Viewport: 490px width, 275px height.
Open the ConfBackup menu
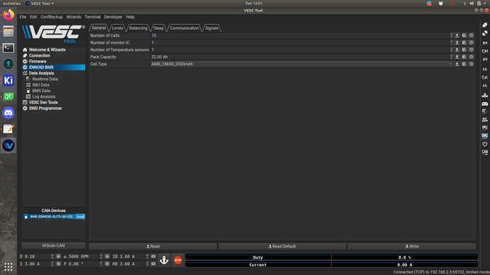pyautogui.click(x=51, y=17)
